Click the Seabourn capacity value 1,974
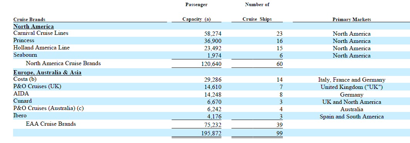This screenshot has height=143, width=410. pyautogui.click(x=214, y=56)
